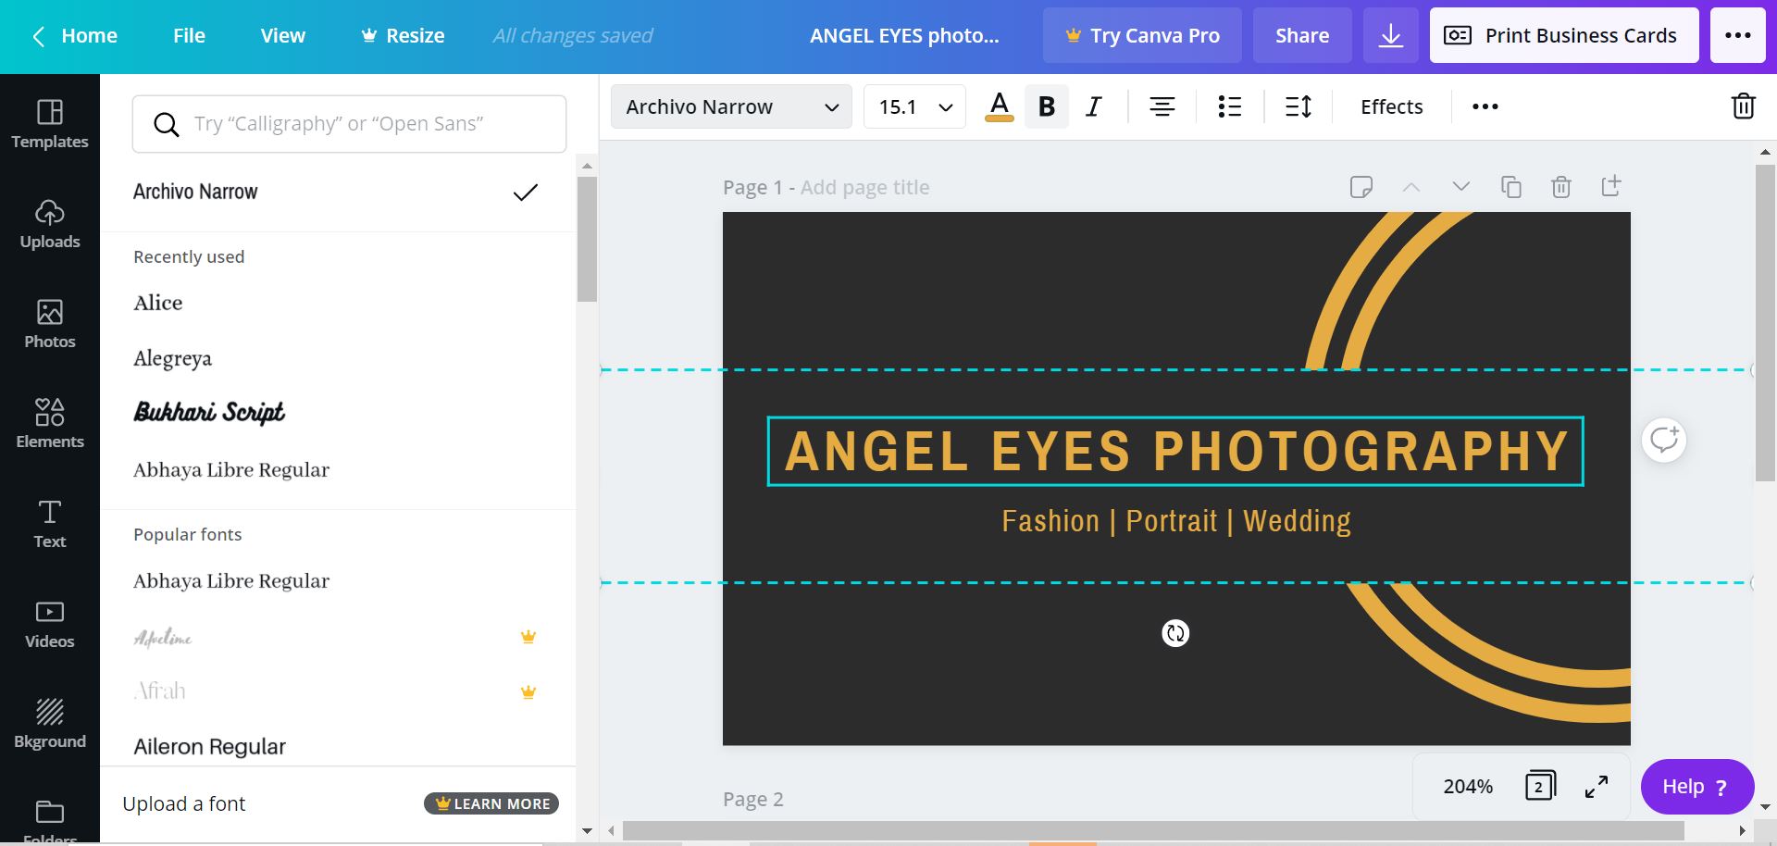Image resolution: width=1777 pixels, height=846 pixels.
Task: Open the top bar more options menu
Action: tap(1738, 36)
